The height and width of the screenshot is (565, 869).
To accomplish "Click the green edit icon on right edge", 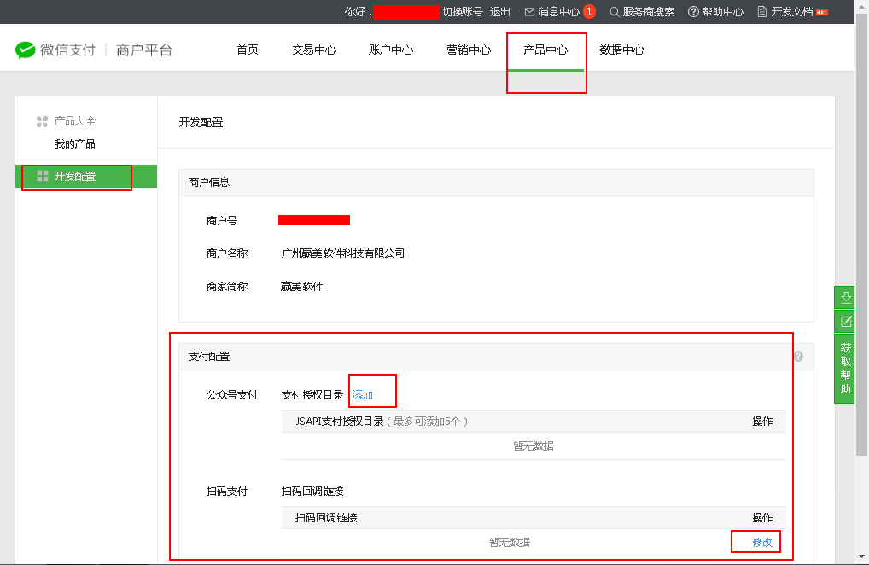I will click(845, 321).
